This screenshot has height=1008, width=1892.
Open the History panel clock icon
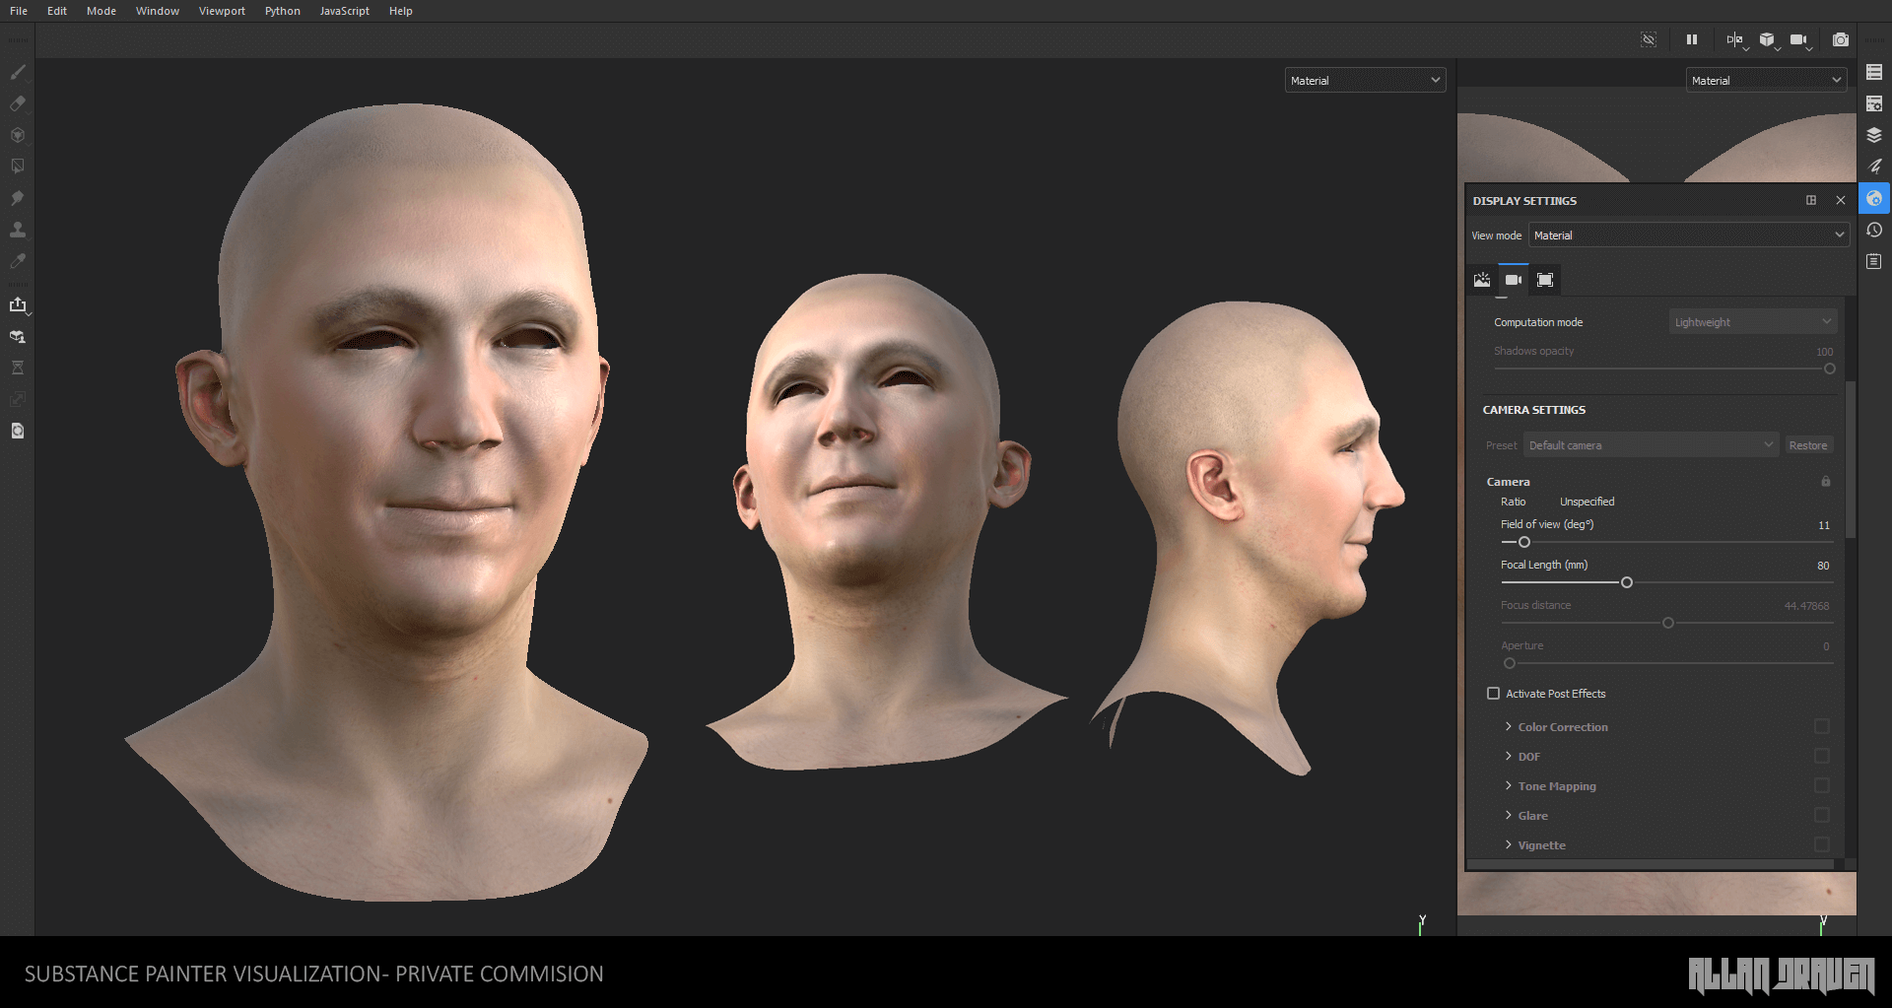[1874, 230]
